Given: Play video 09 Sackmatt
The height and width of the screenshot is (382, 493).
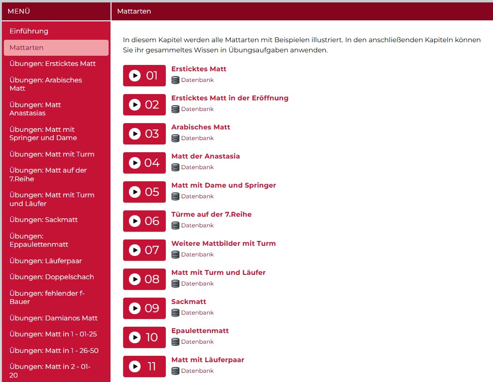Looking at the screenshot, I should (144, 308).
